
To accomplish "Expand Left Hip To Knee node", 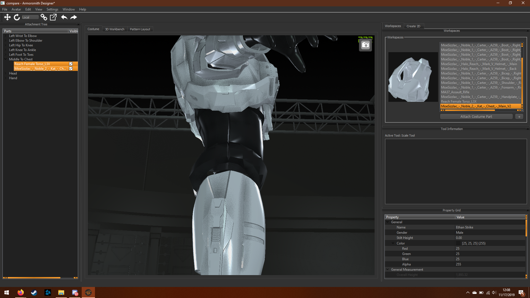I will click(x=6, y=45).
